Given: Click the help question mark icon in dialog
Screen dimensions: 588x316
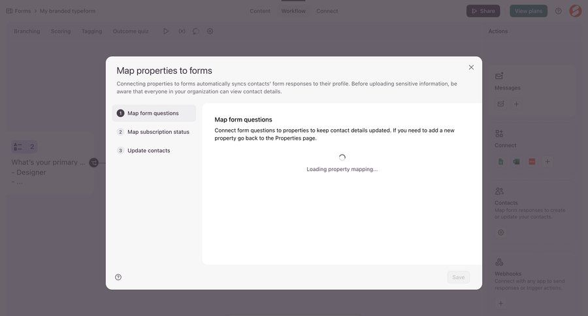Looking at the screenshot, I should [118, 277].
